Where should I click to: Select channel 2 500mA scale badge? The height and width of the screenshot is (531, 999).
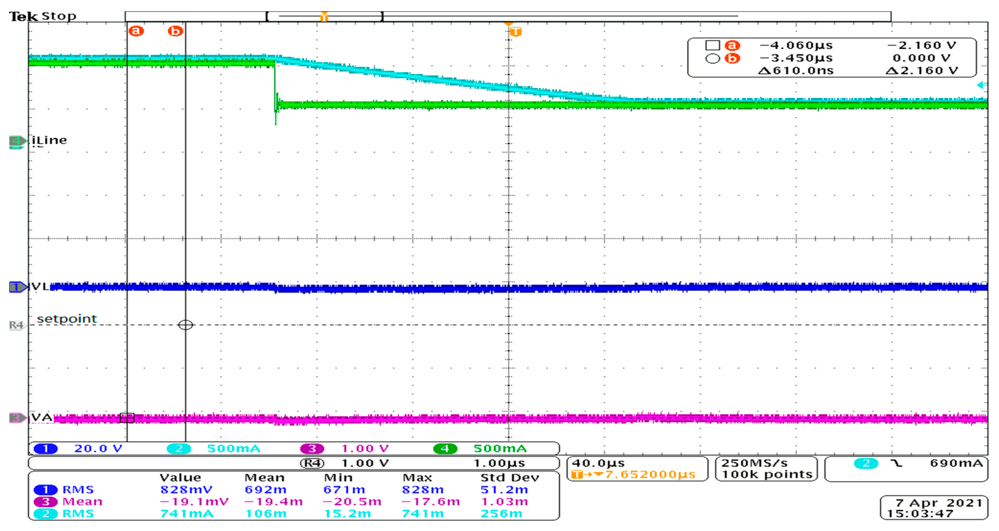tap(179, 449)
